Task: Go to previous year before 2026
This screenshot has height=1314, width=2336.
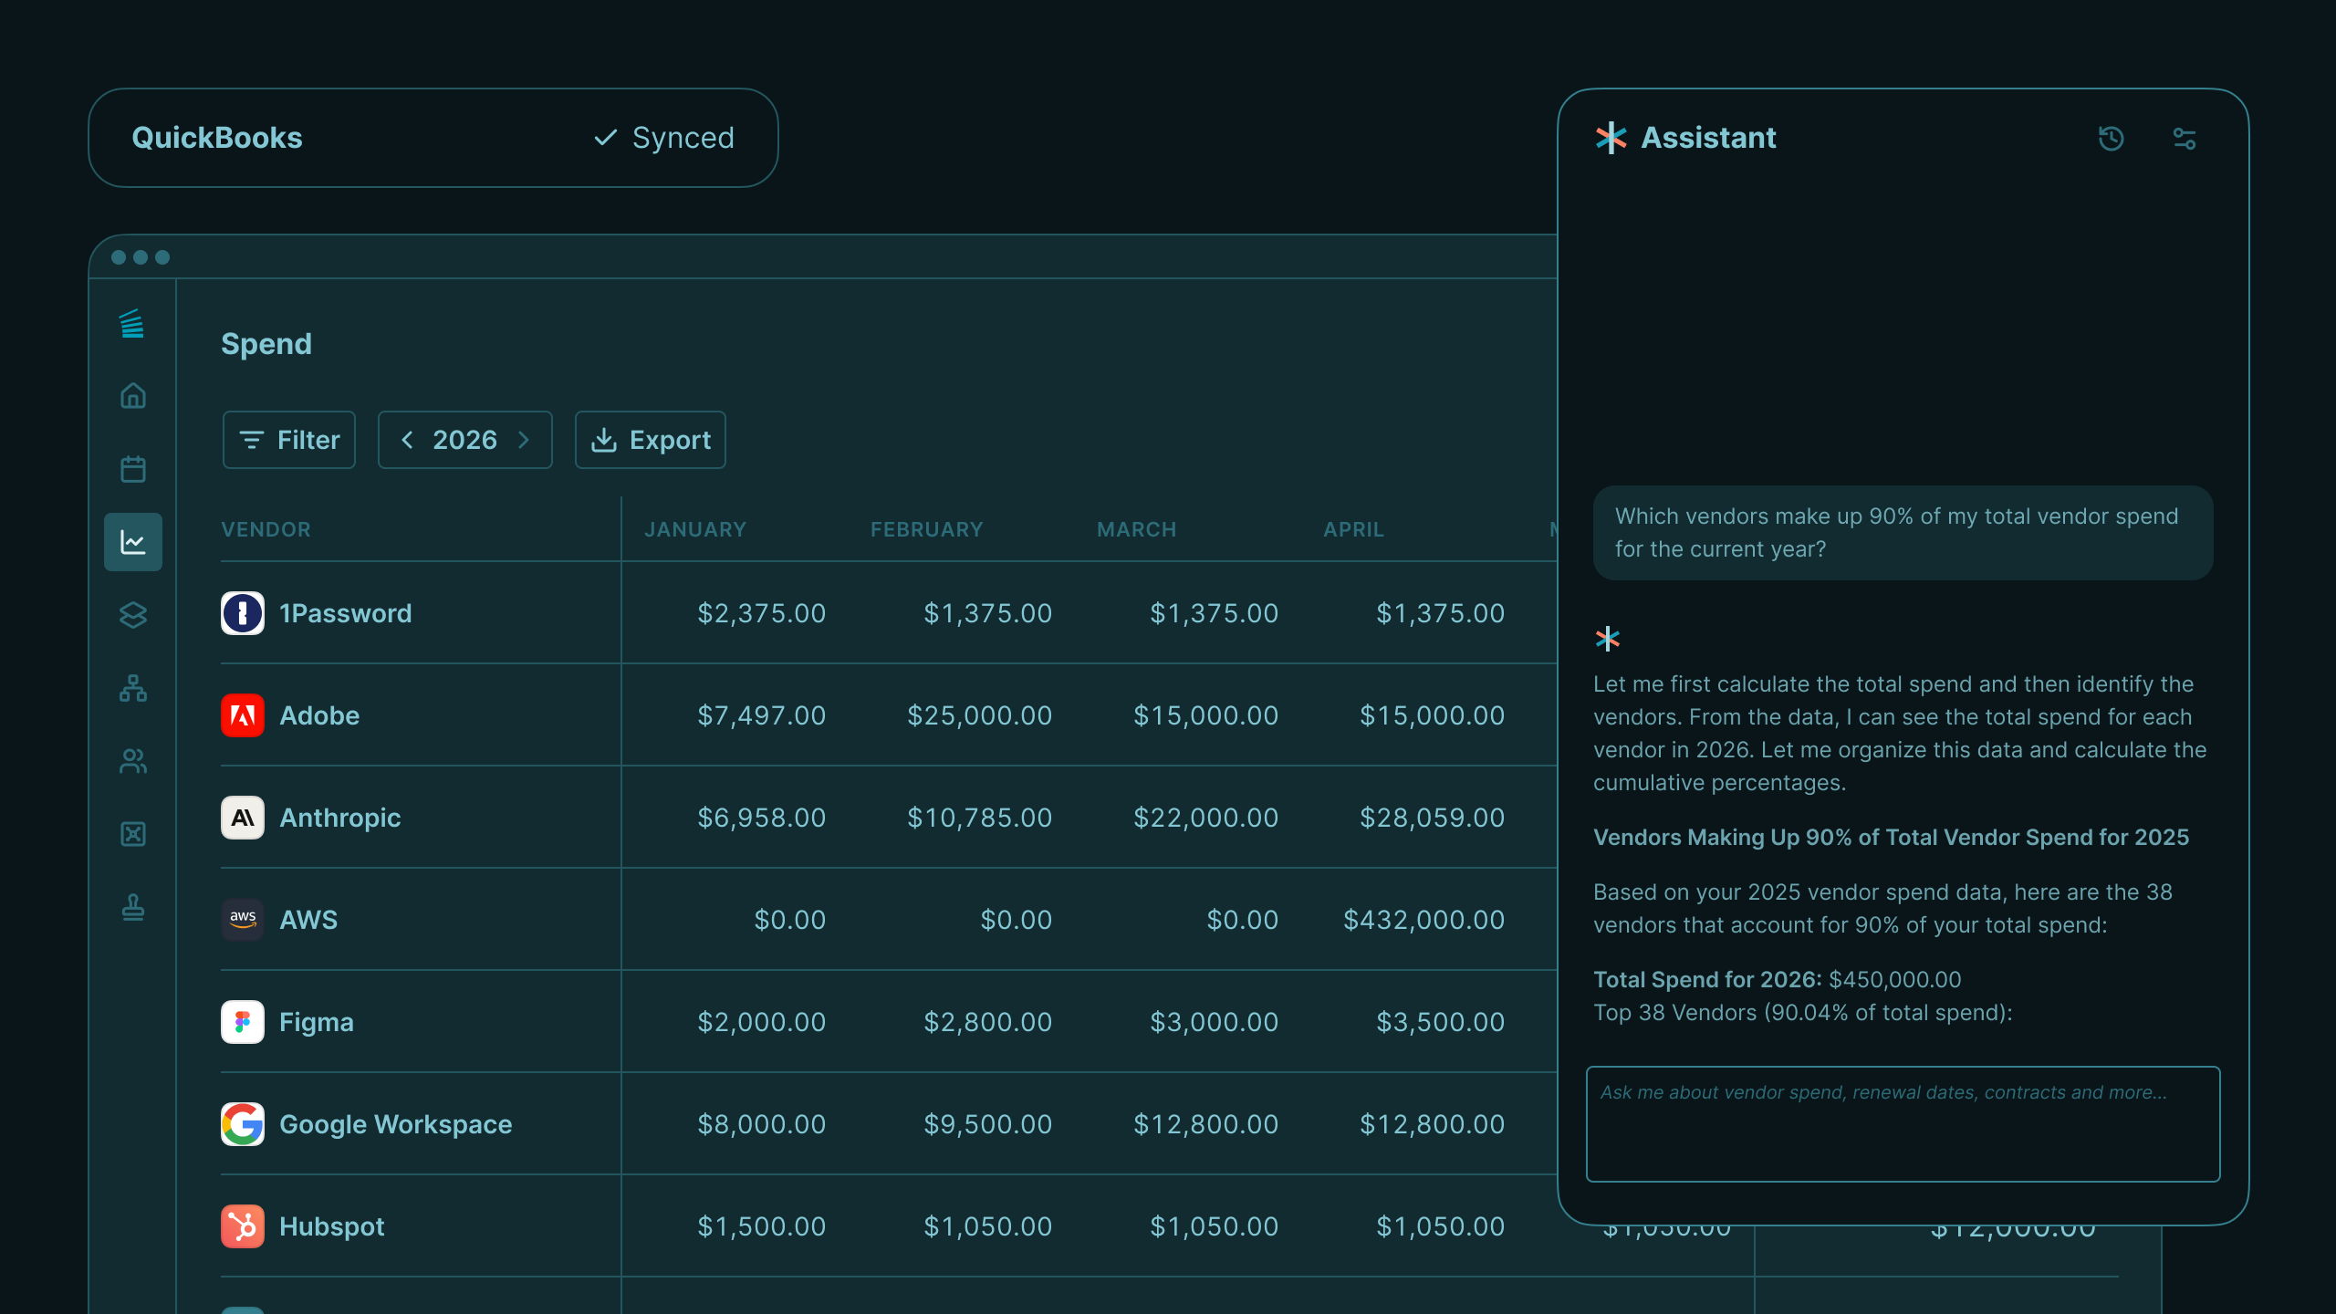Action: [408, 440]
